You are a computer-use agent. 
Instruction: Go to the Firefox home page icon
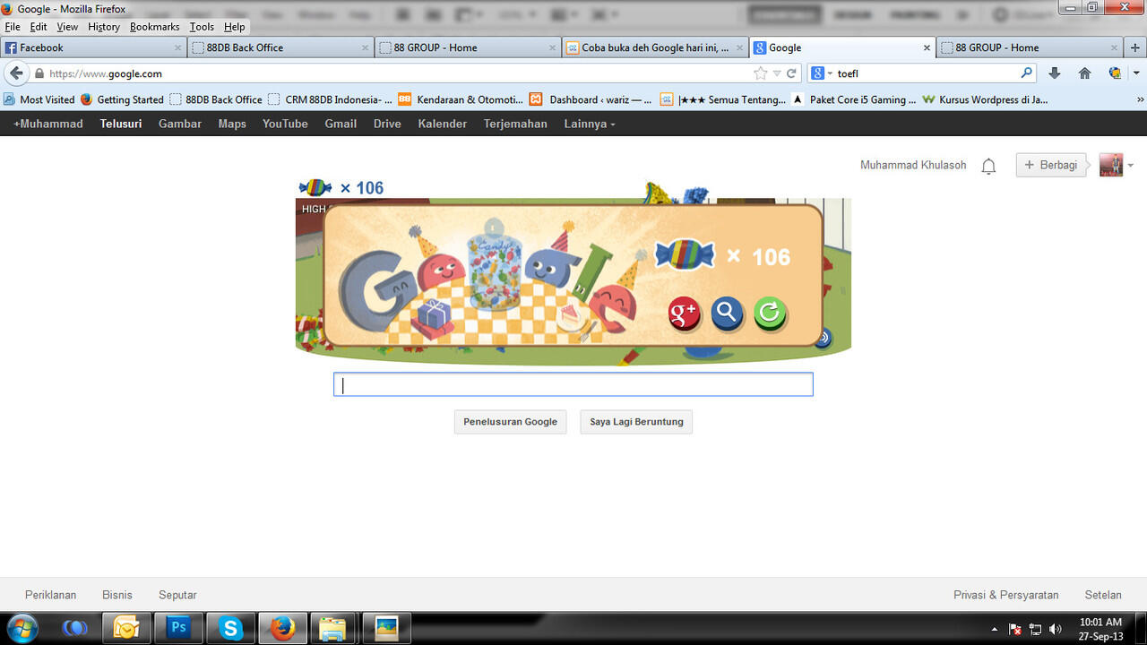click(x=1084, y=73)
